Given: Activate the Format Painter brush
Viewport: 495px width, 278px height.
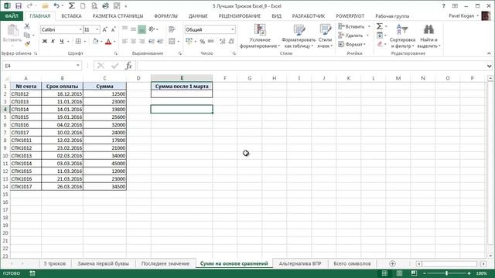Looking at the screenshot, I should point(27,44).
